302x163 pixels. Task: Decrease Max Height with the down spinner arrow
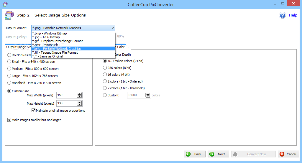pos(79,105)
